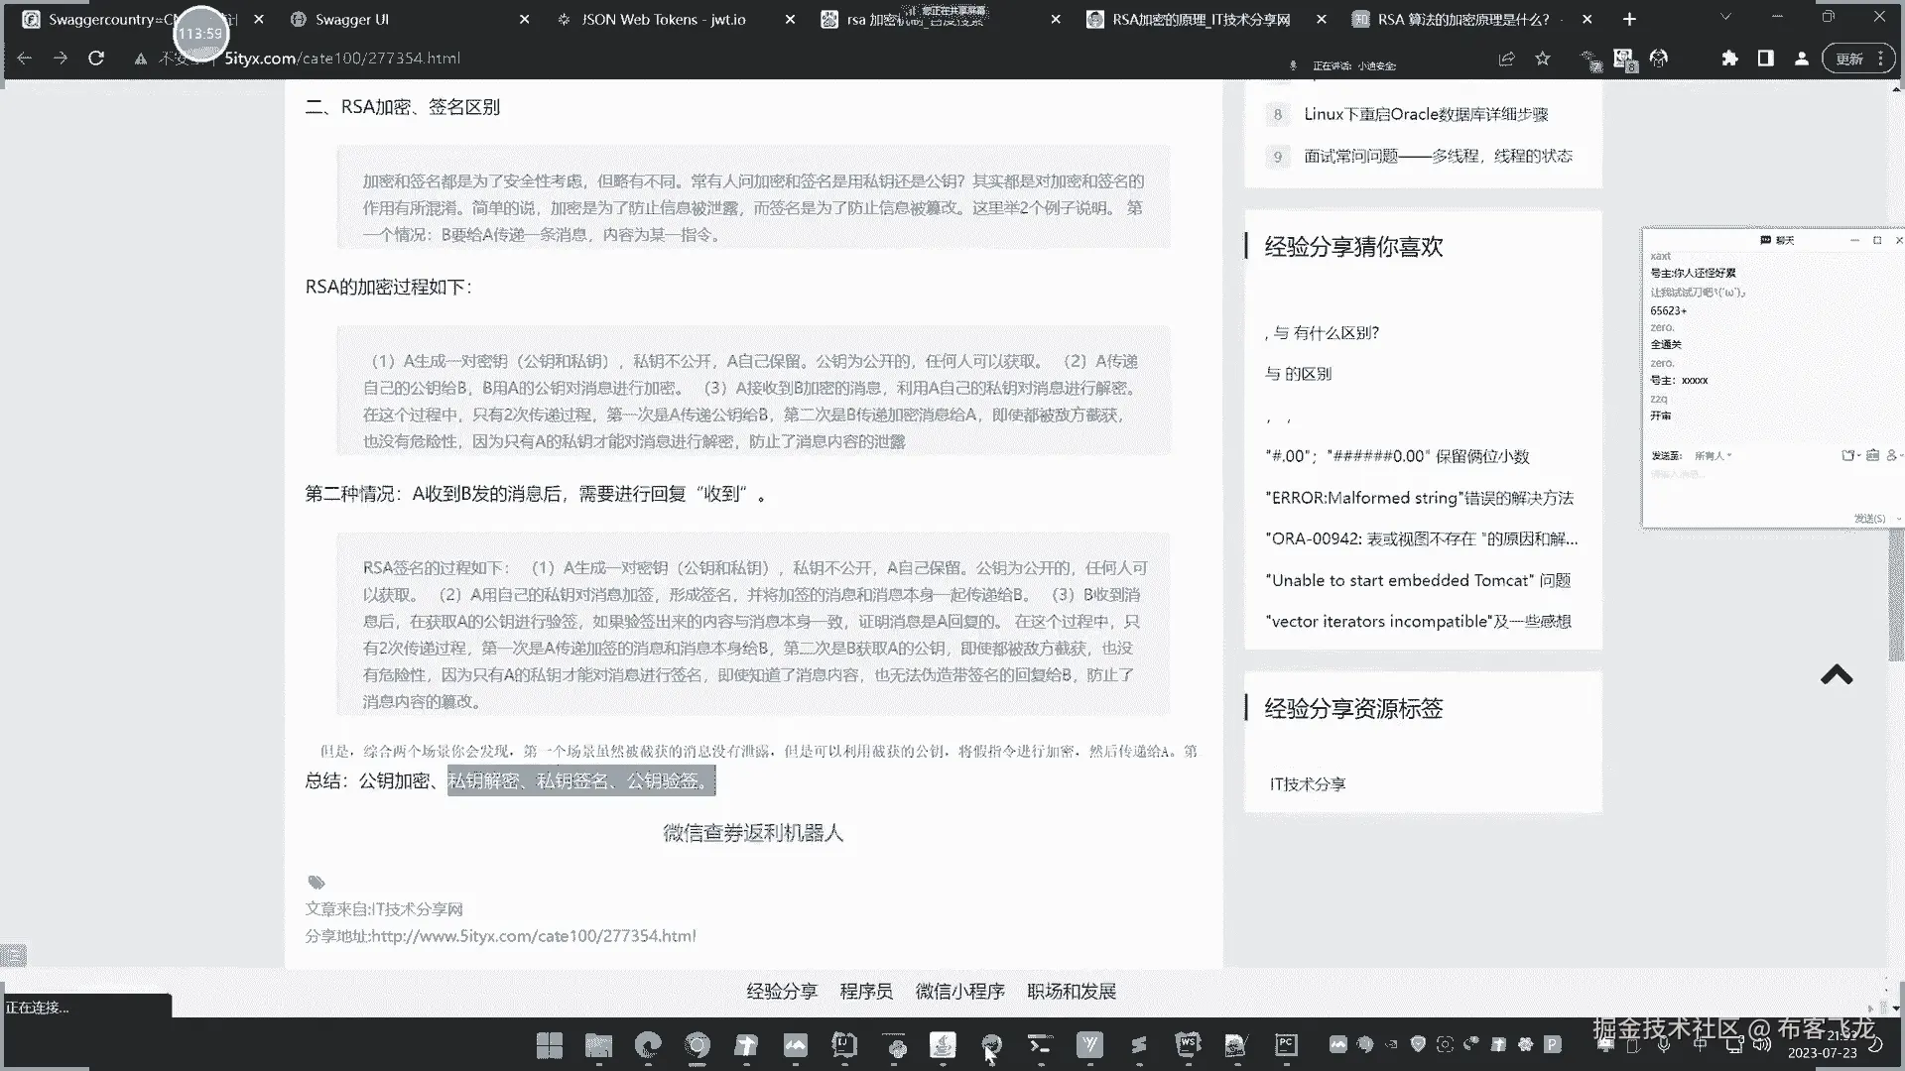The image size is (1905, 1071).
Task: Switch to the JSON Web Tokens - jwt.io tab
Action: coord(663,19)
